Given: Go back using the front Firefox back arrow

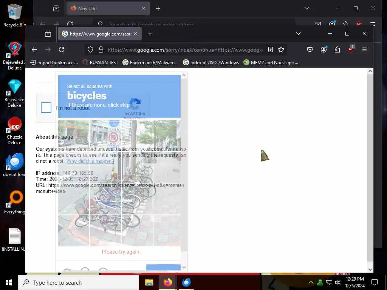Looking at the screenshot, I should (x=34, y=49).
